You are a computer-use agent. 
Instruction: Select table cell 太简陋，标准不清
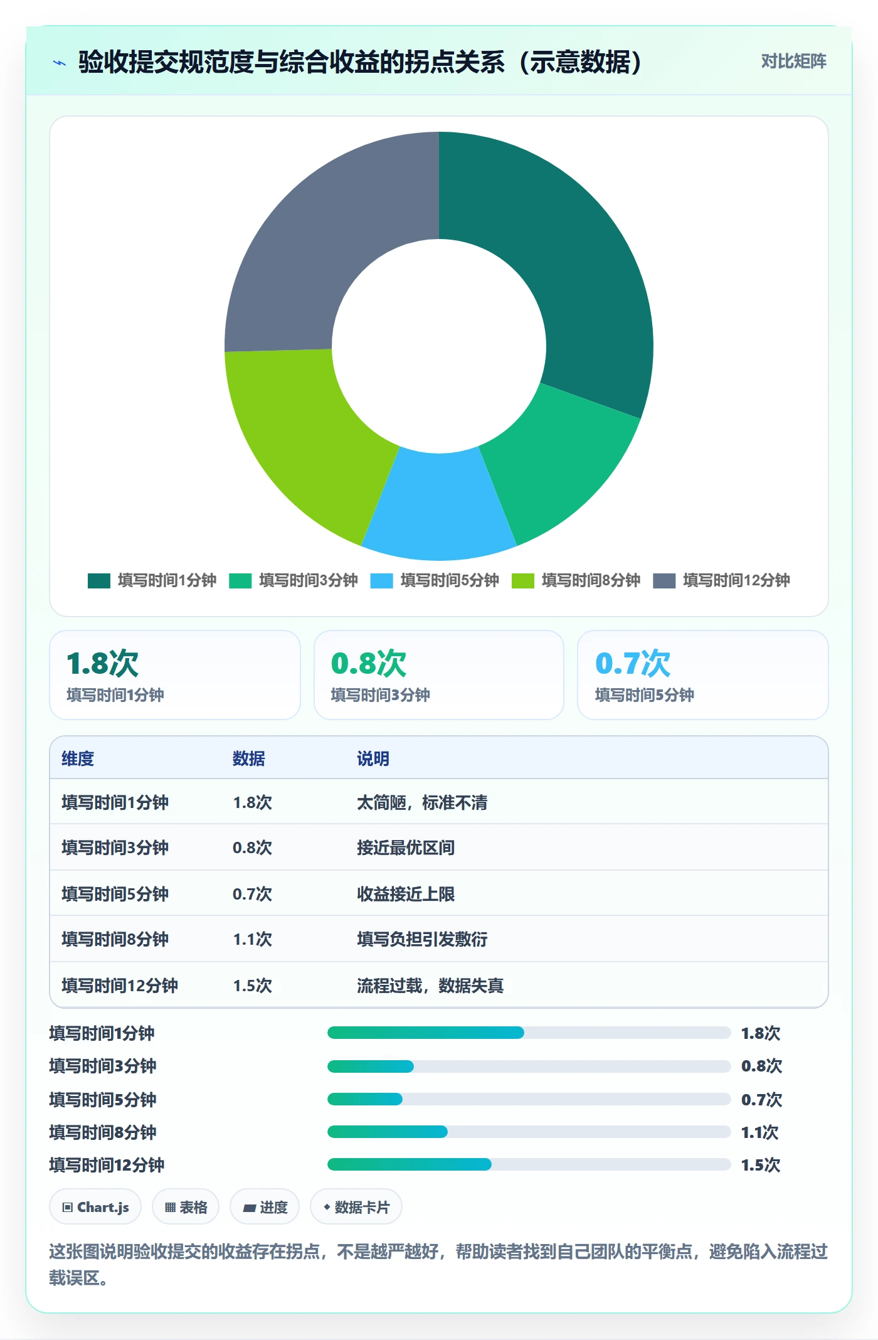click(422, 802)
